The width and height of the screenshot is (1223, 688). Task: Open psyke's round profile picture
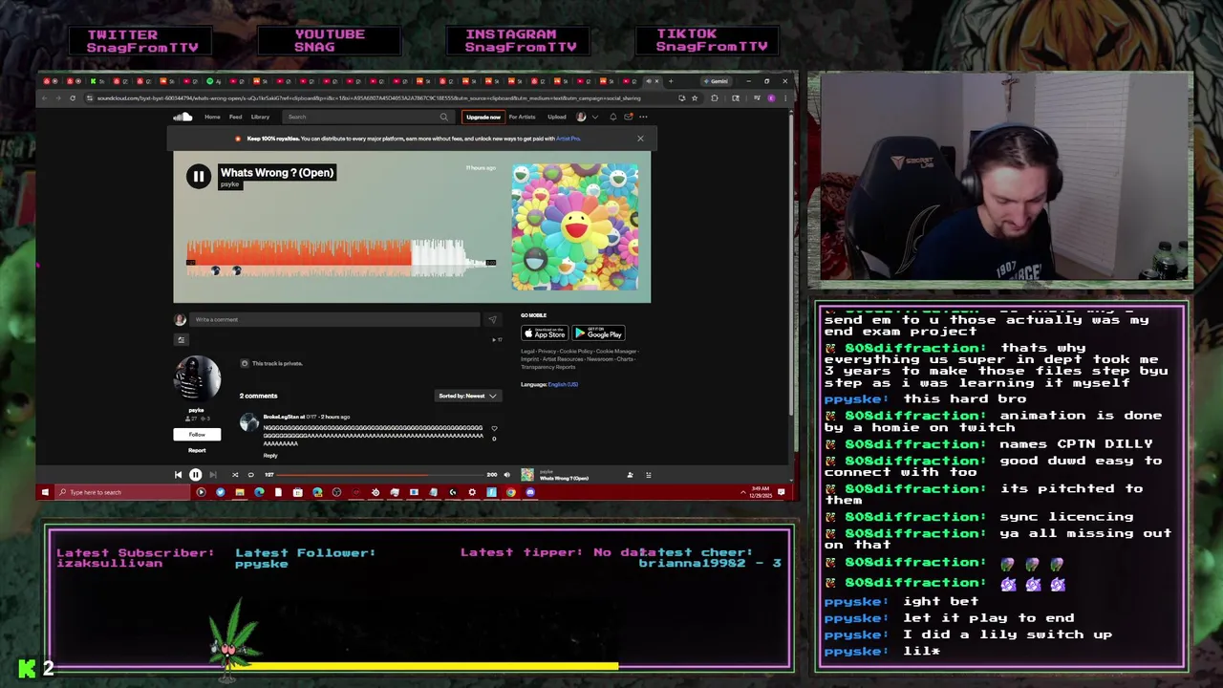click(x=197, y=378)
